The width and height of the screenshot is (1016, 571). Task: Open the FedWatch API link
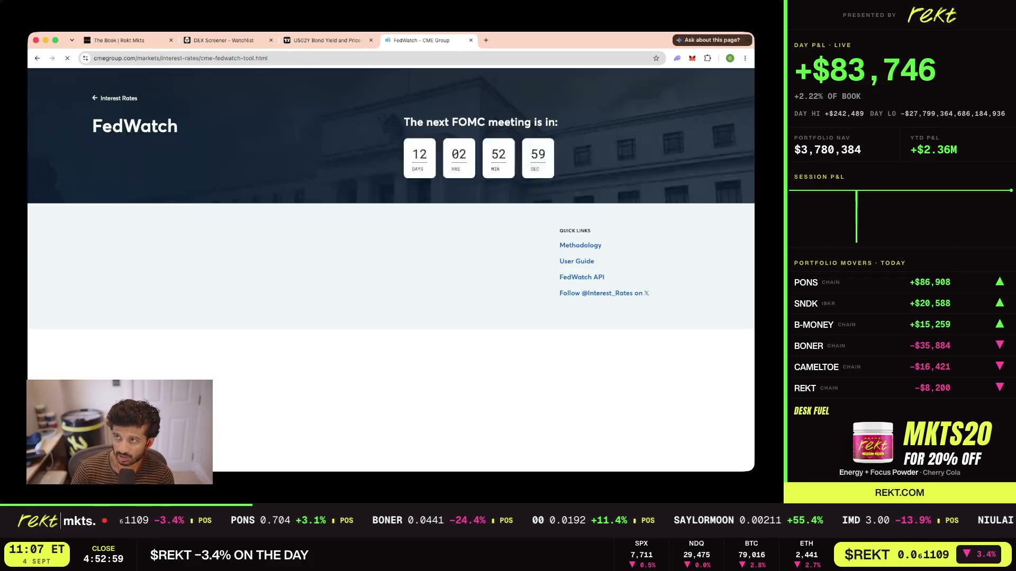(582, 277)
